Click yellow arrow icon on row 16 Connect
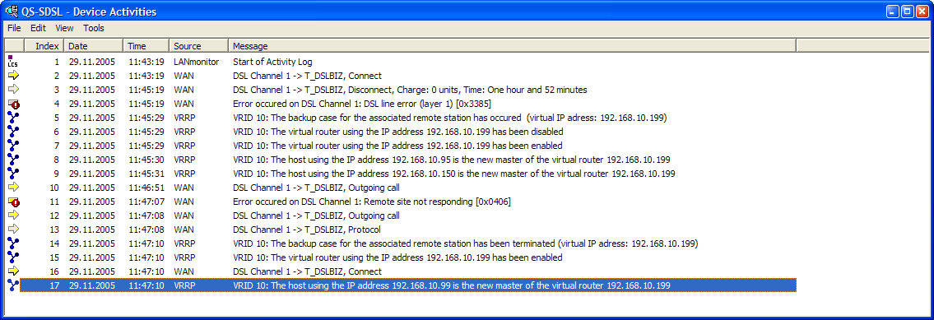The width and height of the screenshot is (934, 320). point(13,271)
